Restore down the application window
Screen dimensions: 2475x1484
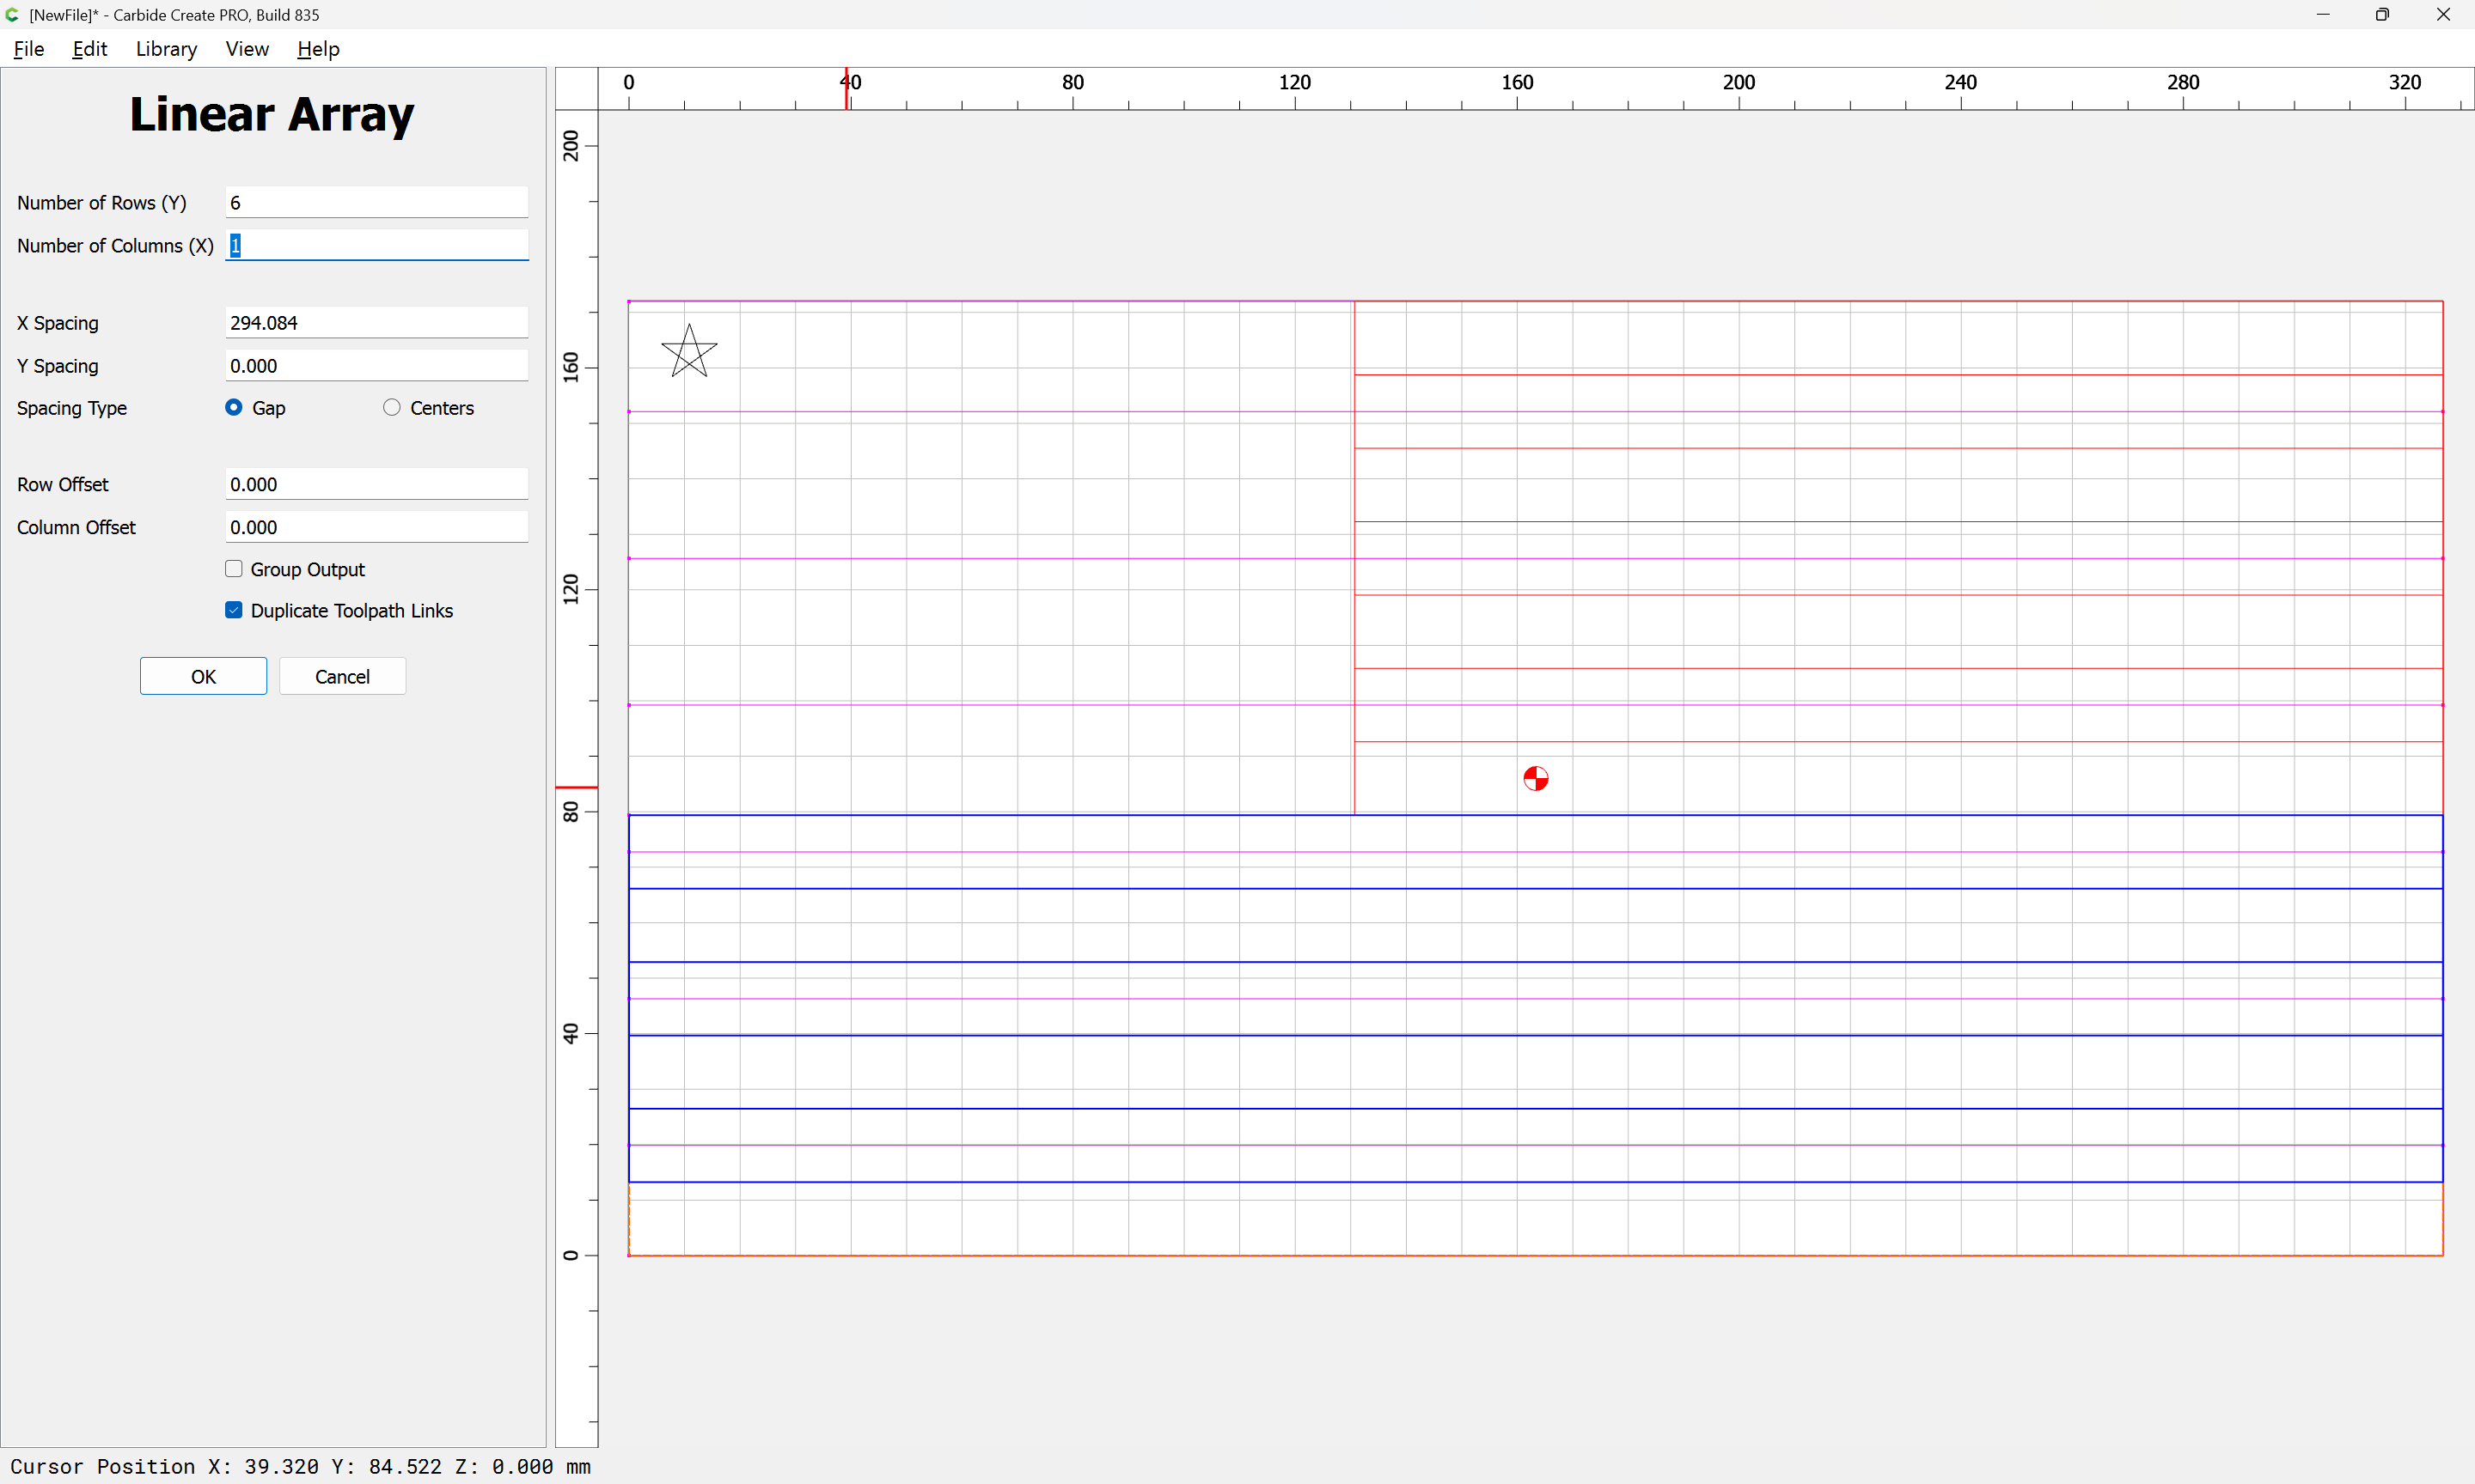click(x=2382, y=15)
